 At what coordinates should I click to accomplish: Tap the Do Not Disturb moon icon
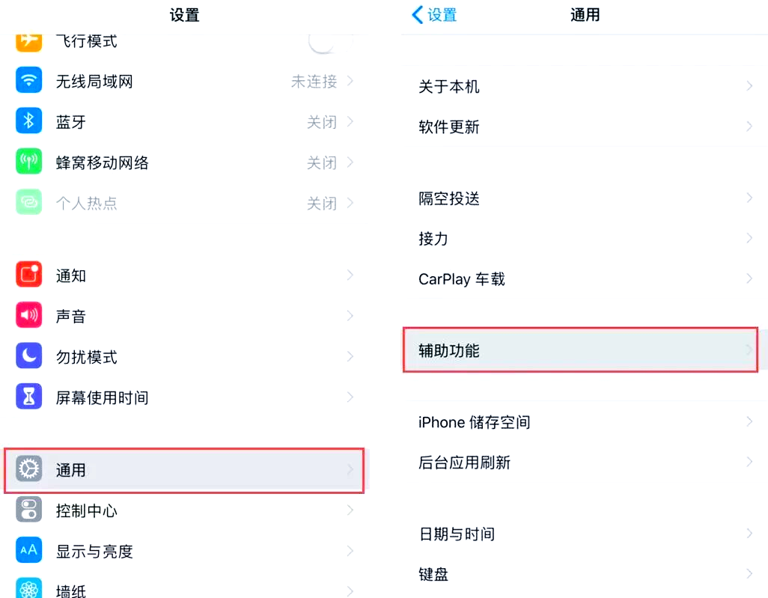pyautogui.click(x=28, y=356)
